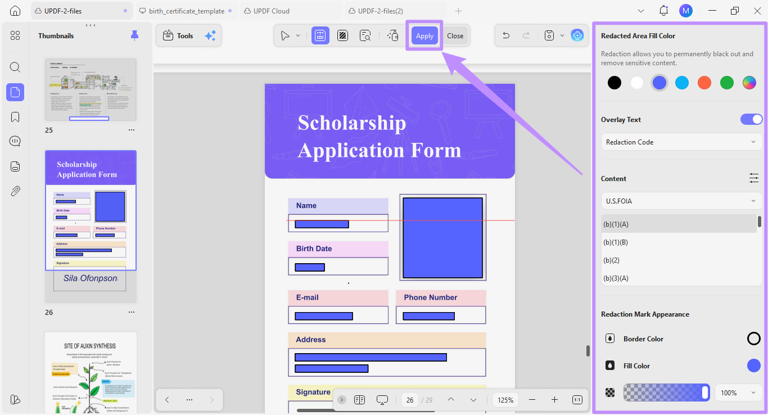Open the Attachments paperclip icon
768x415 pixels.
[15, 191]
